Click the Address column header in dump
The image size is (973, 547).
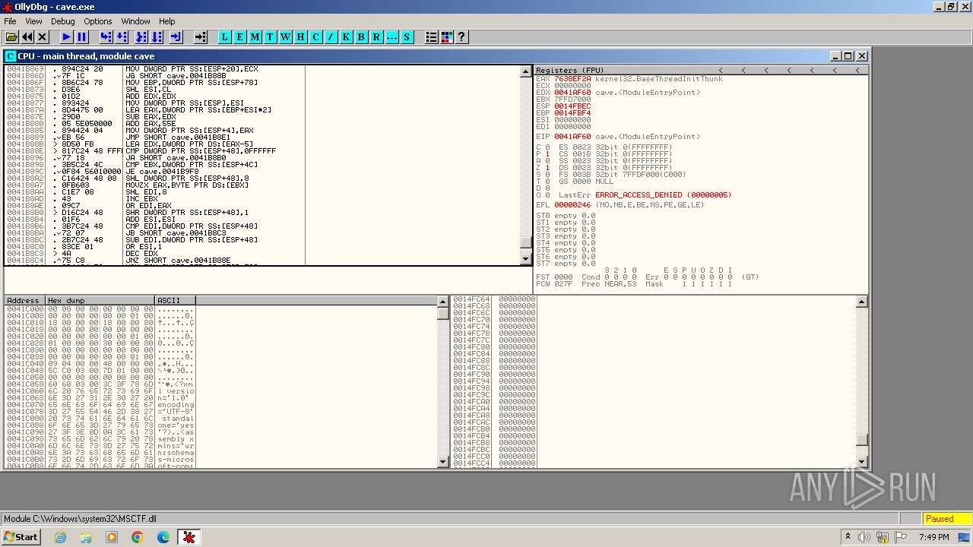coord(25,301)
